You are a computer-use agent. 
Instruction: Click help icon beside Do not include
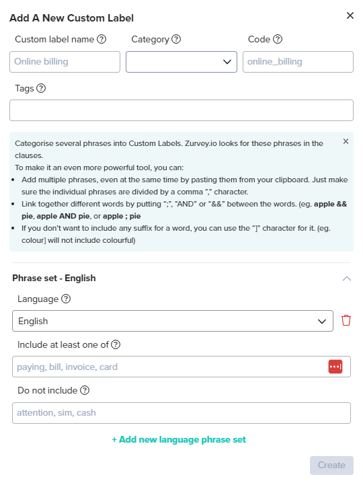click(85, 390)
